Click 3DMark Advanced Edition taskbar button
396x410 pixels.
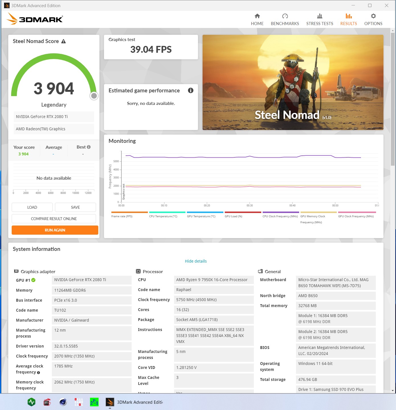pyautogui.click(x=134, y=402)
